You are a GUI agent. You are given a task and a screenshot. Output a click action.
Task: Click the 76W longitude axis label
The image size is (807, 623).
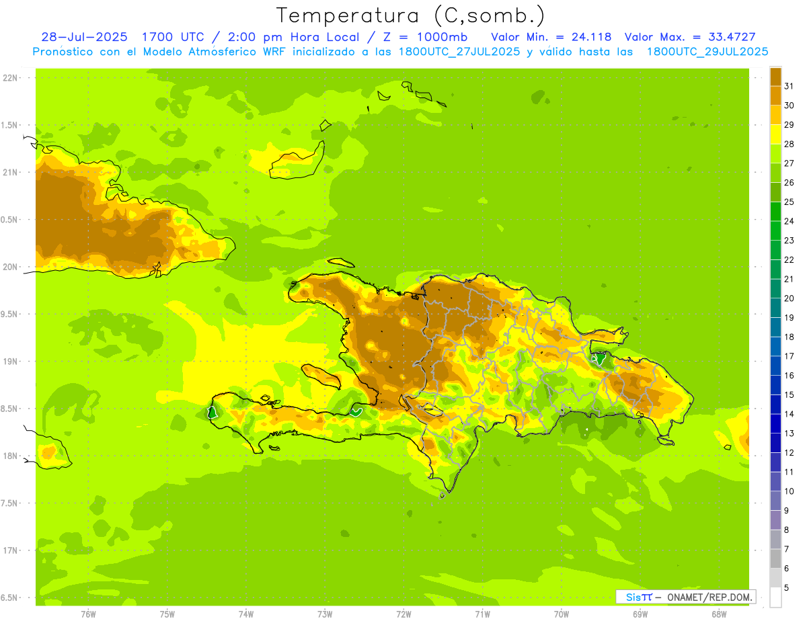click(88, 614)
